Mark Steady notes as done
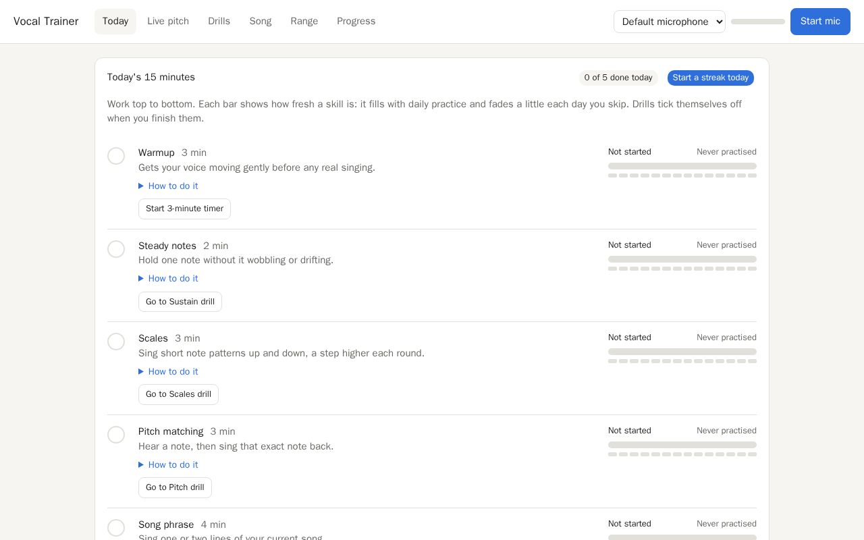864x540 pixels. click(116, 249)
